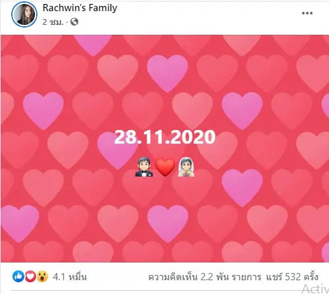The image size is (329, 294).
Task: Click the red Love reaction icon
Action: coord(30,276)
